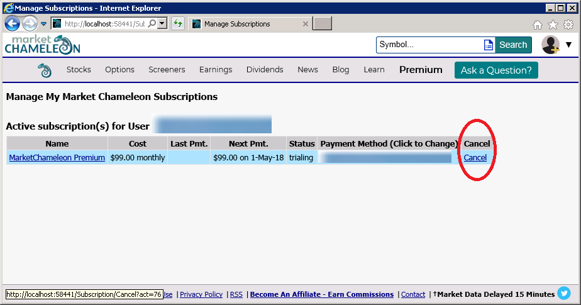Click the teal Search button
The height and width of the screenshot is (305, 581).
(x=513, y=45)
